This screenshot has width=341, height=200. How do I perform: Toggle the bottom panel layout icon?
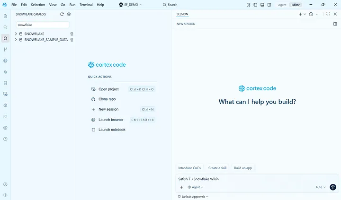coord(262,5)
